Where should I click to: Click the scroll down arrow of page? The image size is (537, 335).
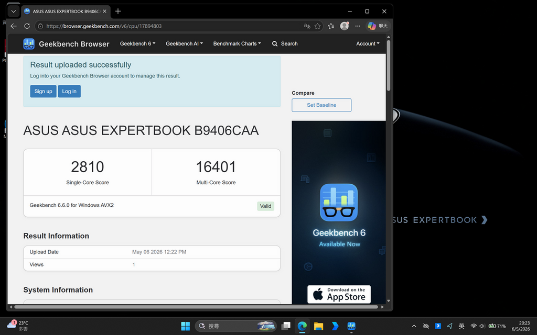click(389, 301)
